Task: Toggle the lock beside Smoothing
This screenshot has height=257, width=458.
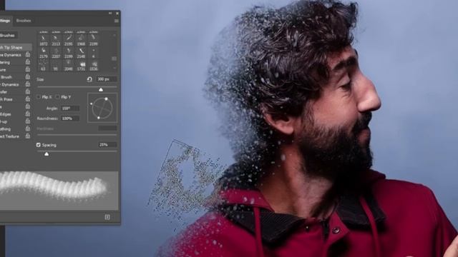Action: pyautogui.click(x=28, y=128)
